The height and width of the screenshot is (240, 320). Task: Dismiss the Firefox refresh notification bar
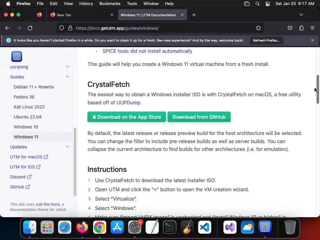312,40
